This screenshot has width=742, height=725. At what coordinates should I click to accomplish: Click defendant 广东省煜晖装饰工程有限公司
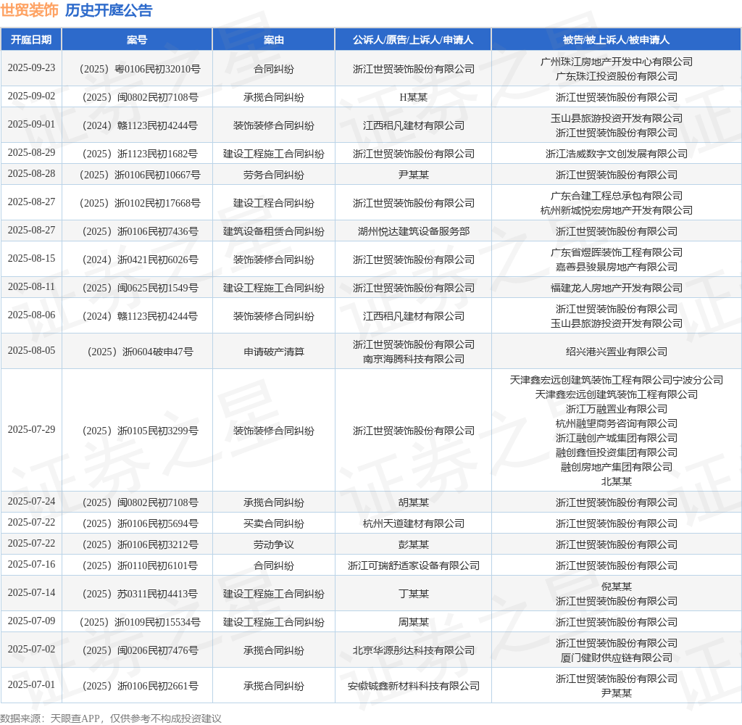point(616,252)
